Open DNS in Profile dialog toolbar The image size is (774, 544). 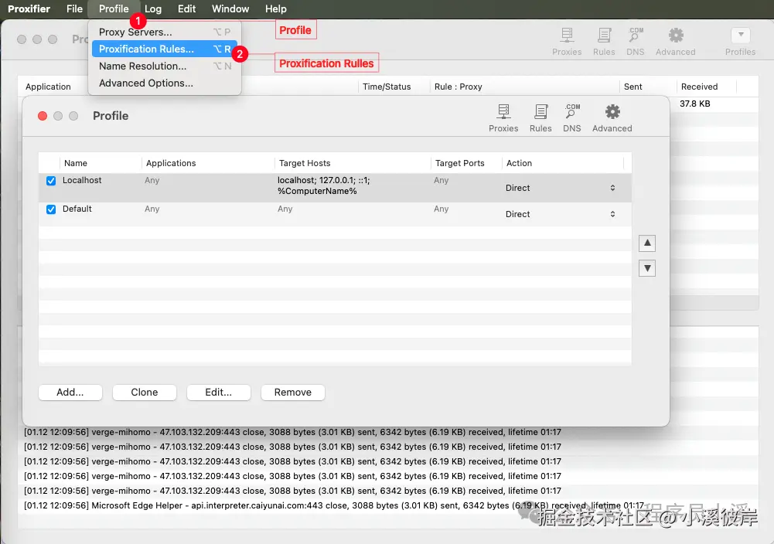572,118
